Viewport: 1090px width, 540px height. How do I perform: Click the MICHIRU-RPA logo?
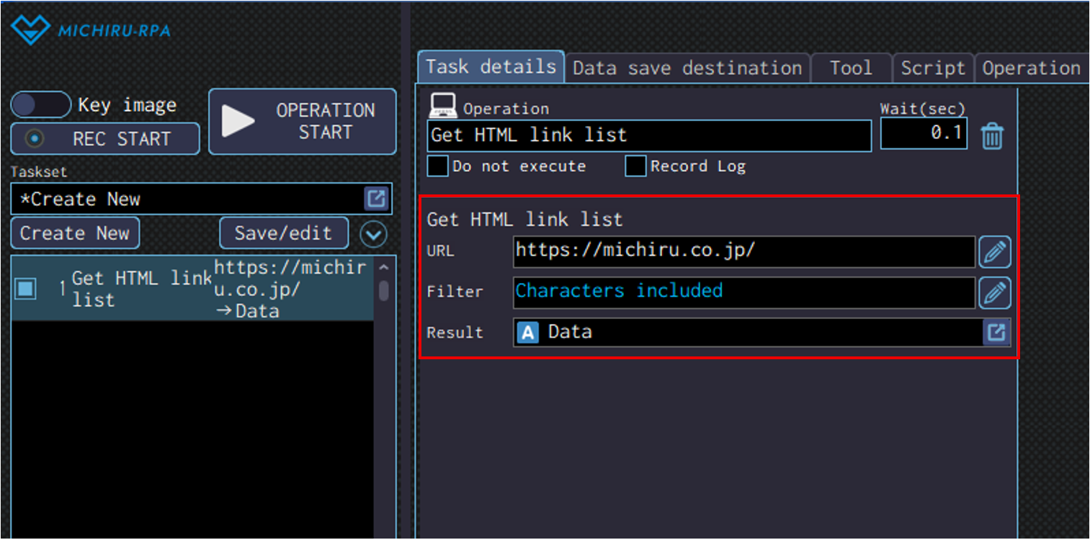(x=90, y=30)
